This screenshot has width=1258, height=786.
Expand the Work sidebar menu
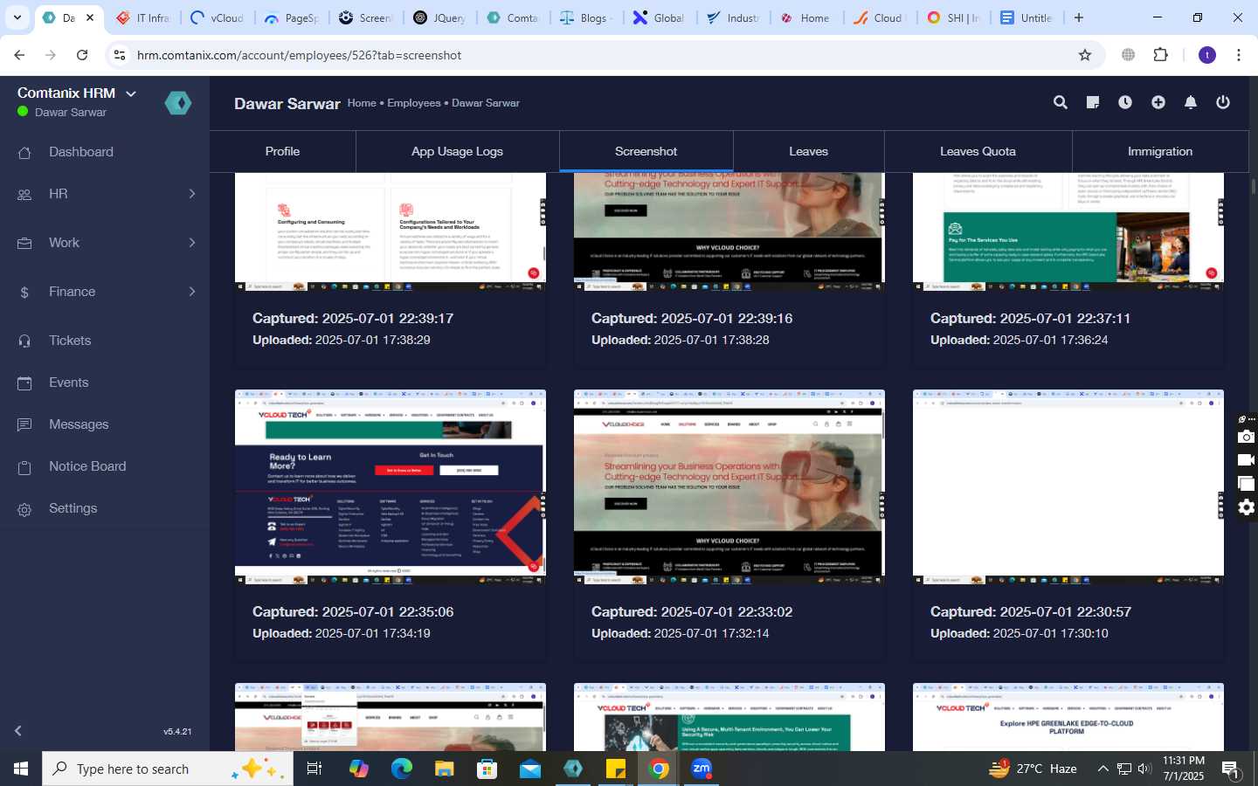[x=105, y=243]
